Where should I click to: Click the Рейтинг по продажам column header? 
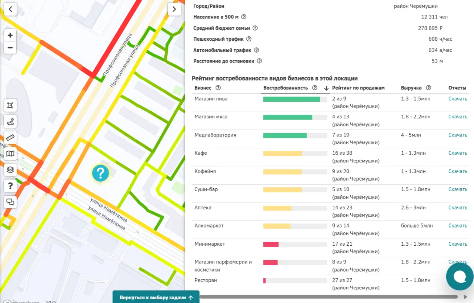coord(358,88)
